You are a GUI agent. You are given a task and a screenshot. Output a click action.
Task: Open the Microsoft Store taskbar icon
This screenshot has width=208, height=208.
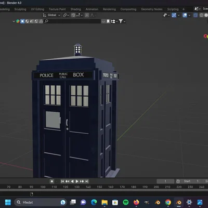pos(115,202)
